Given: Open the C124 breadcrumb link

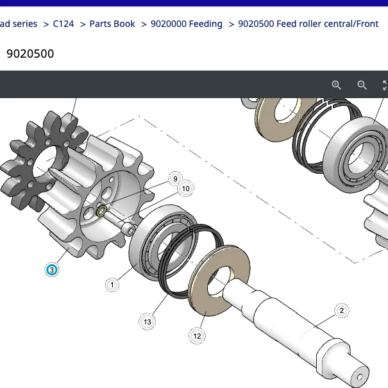Looking at the screenshot, I should 63,24.
